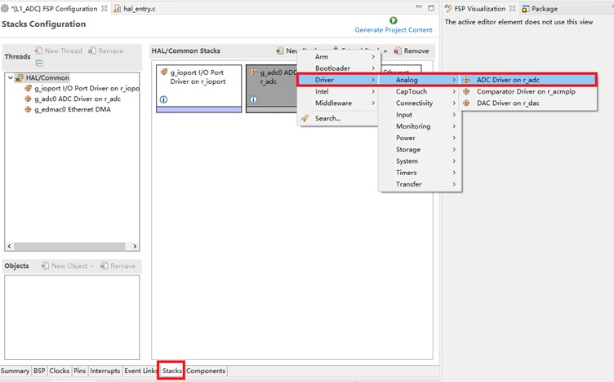Screen dimensions: 614x382
Task: Click the Generate Project Content icon
Action: 394,20
